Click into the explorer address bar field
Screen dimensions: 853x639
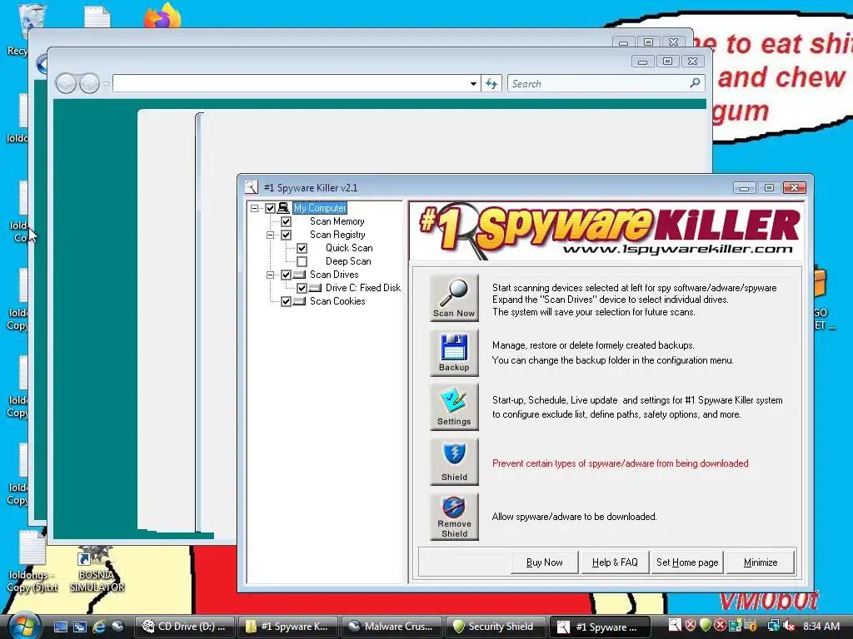(x=291, y=84)
